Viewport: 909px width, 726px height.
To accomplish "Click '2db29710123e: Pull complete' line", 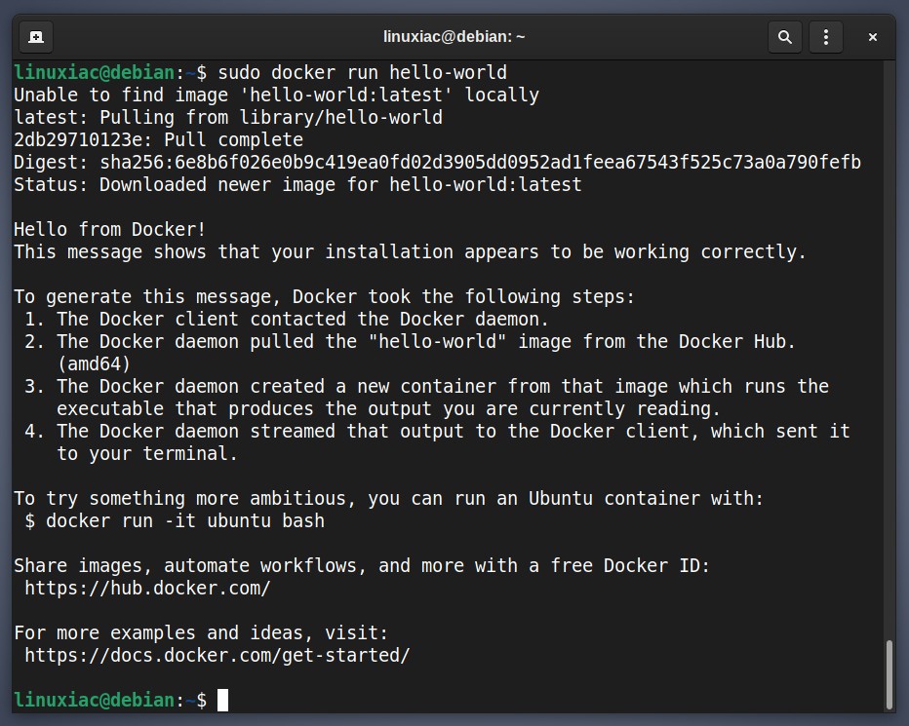I will pos(158,139).
